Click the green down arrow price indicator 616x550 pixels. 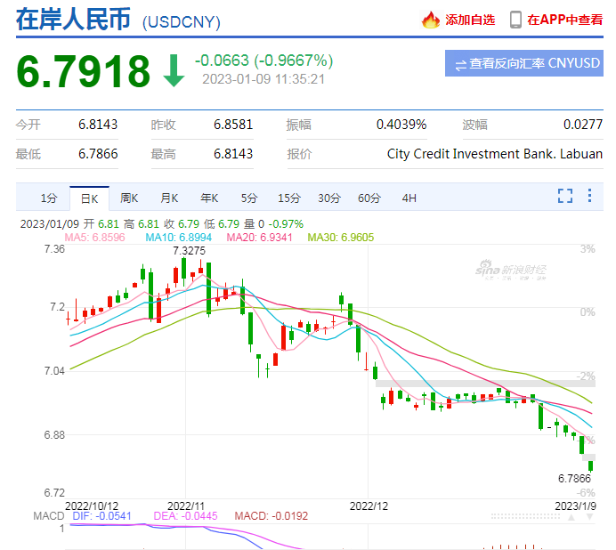[x=174, y=70]
